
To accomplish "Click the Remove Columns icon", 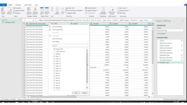I will [35, 9].
